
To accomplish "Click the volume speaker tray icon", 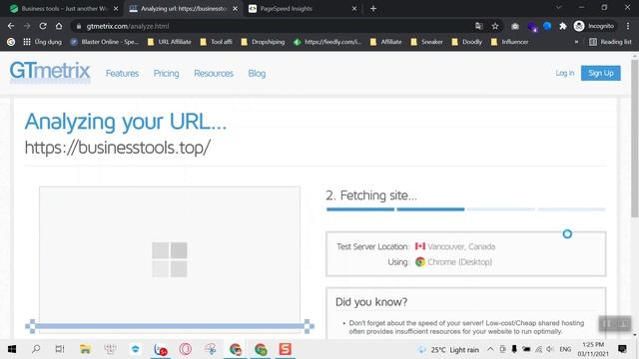I will click(550, 349).
